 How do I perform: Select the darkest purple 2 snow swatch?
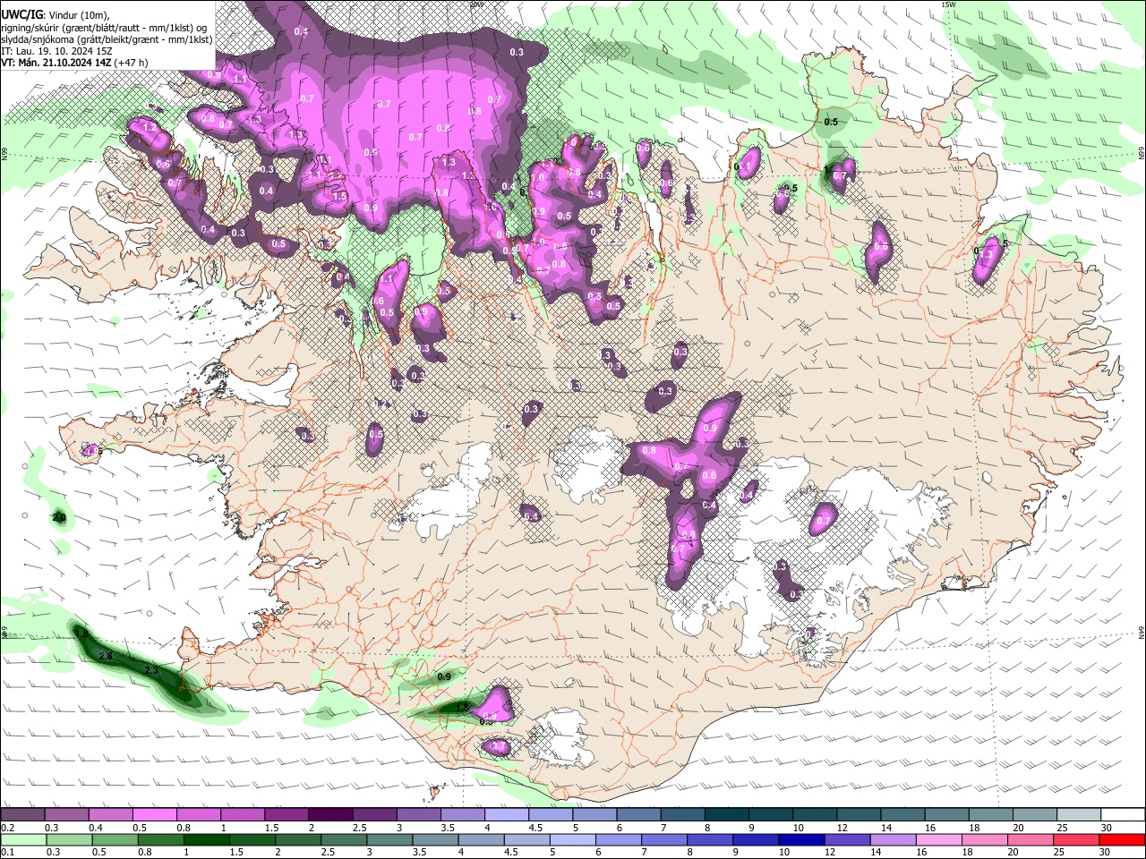330,815
